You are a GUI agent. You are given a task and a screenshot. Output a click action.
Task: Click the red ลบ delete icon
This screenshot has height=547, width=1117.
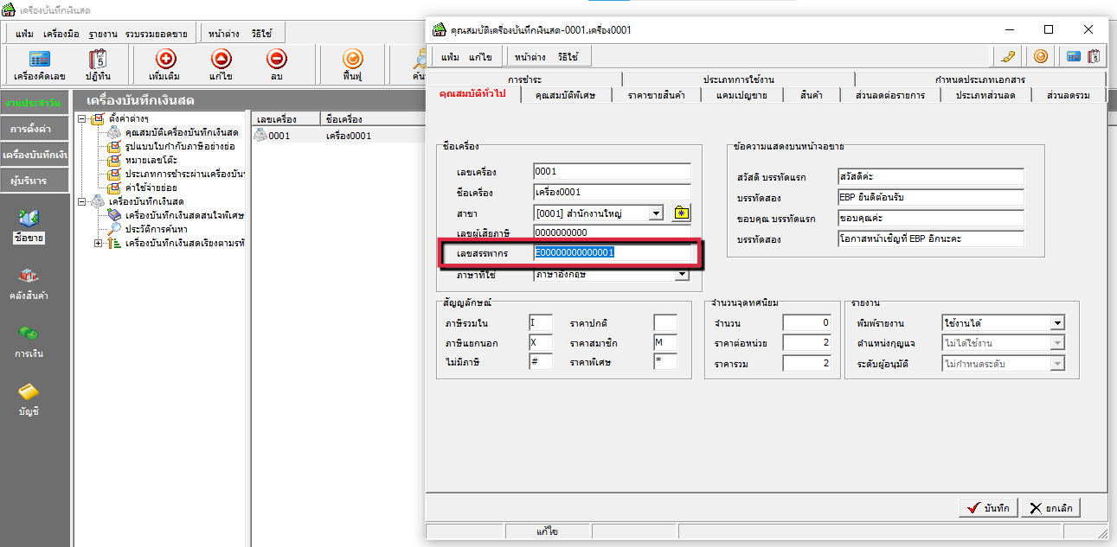click(x=276, y=60)
